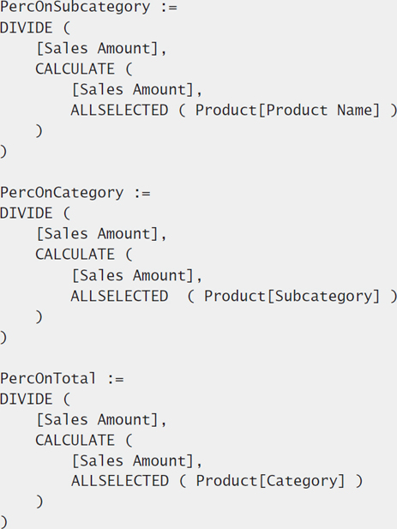The width and height of the screenshot is (397, 529).
Task: Click DIVIDE keyword in PercOnTotal measure
Action: click(x=27, y=400)
